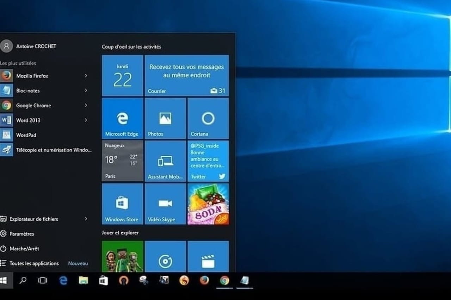Open Word 2013 from the list
451x300 pixels.
[46, 120]
